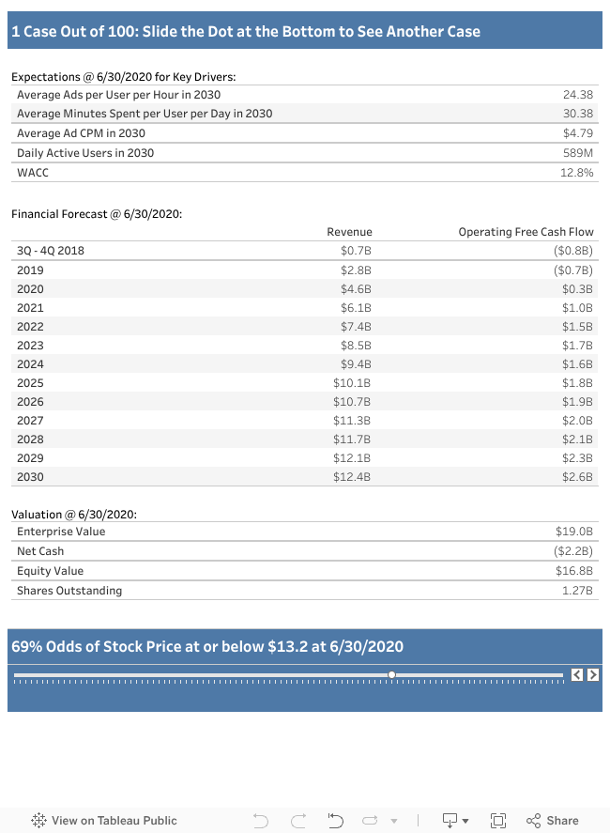The image size is (610, 833).
Task: Open View on Tableau Public link
Action: (114, 820)
